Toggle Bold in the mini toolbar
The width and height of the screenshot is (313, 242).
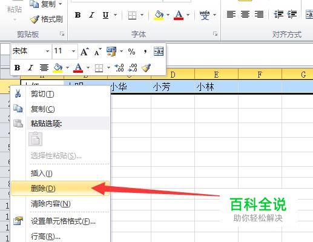click(18, 68)
